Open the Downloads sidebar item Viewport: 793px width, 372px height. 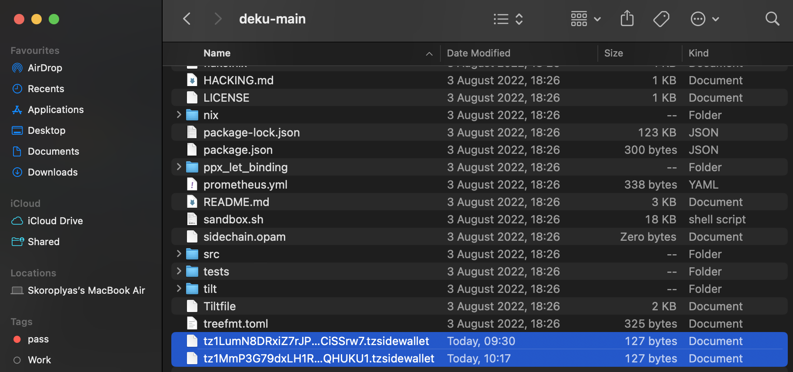pos(52,172)
